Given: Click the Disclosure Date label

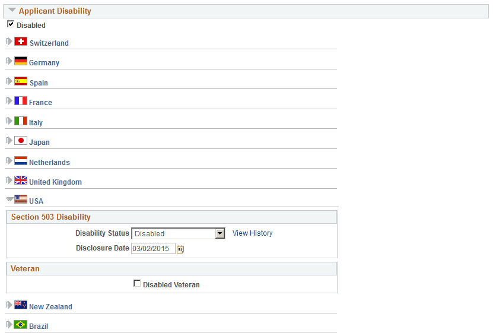Looking at the screenshot, I should coord(103,248).
